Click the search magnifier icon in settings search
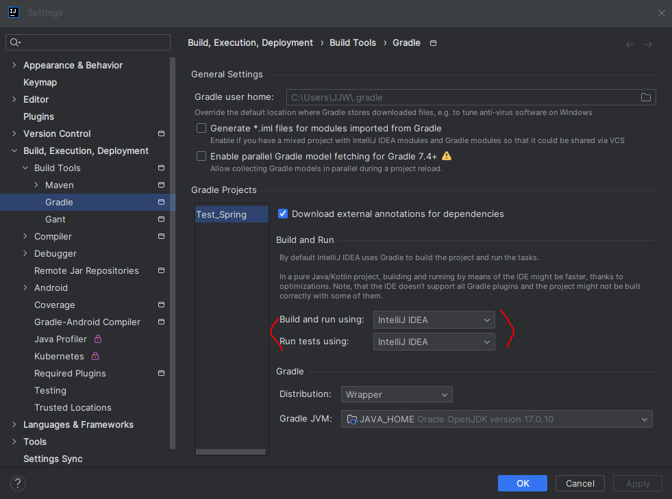This screenshot has height=499, width=672. point(14,42)
